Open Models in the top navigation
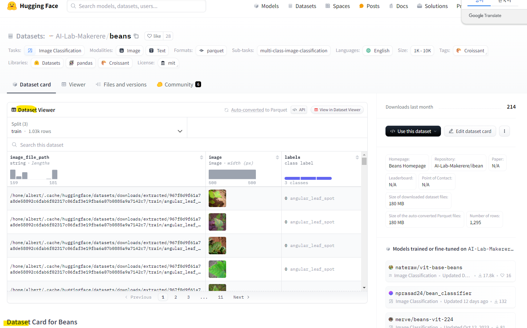 point(266,6)
